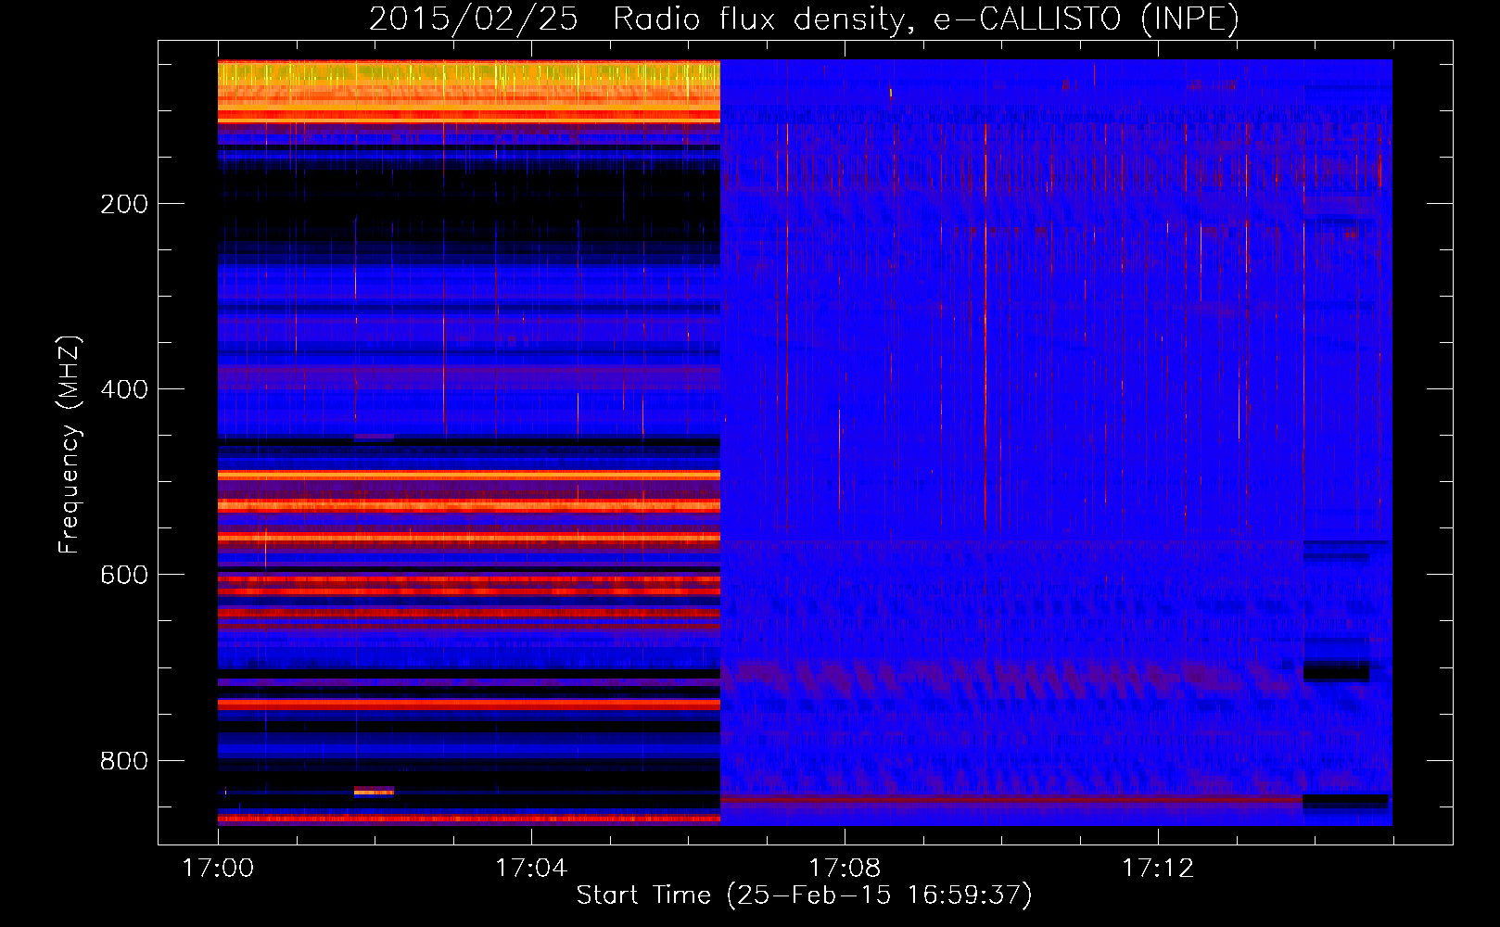Click the black patch near 700 MHz at right
1500x927 pixels.
pyautogui.click(x=1336, y=671)
